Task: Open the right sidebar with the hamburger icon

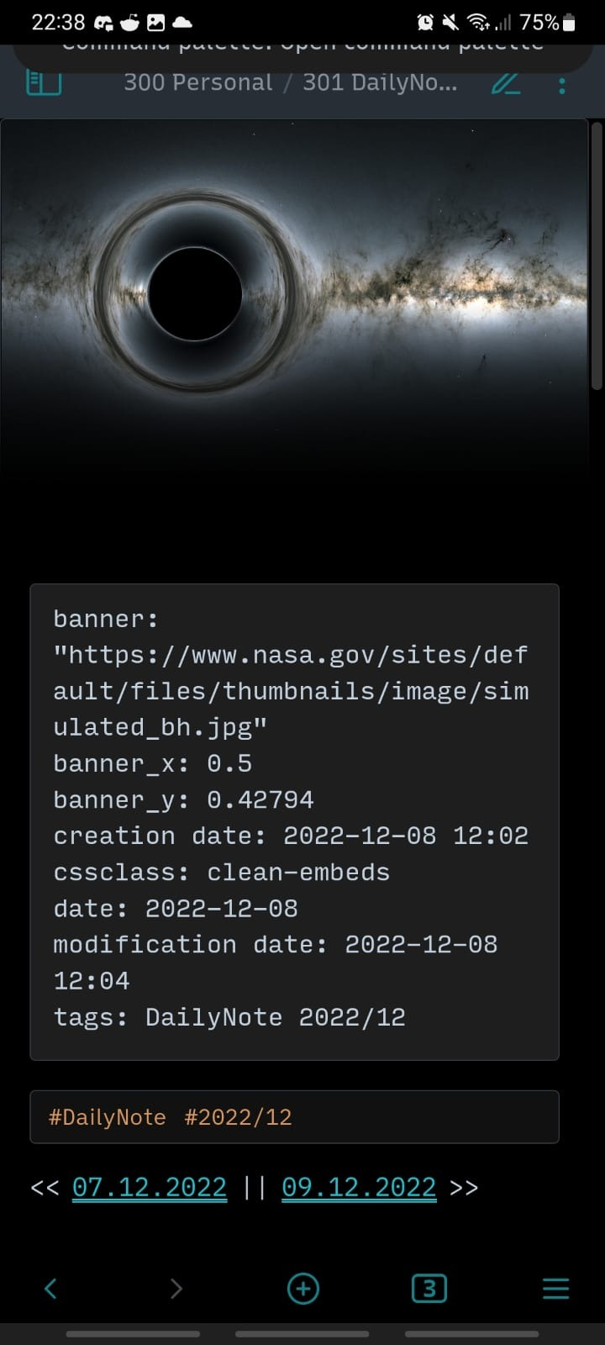Action: tap(555, 1288)
